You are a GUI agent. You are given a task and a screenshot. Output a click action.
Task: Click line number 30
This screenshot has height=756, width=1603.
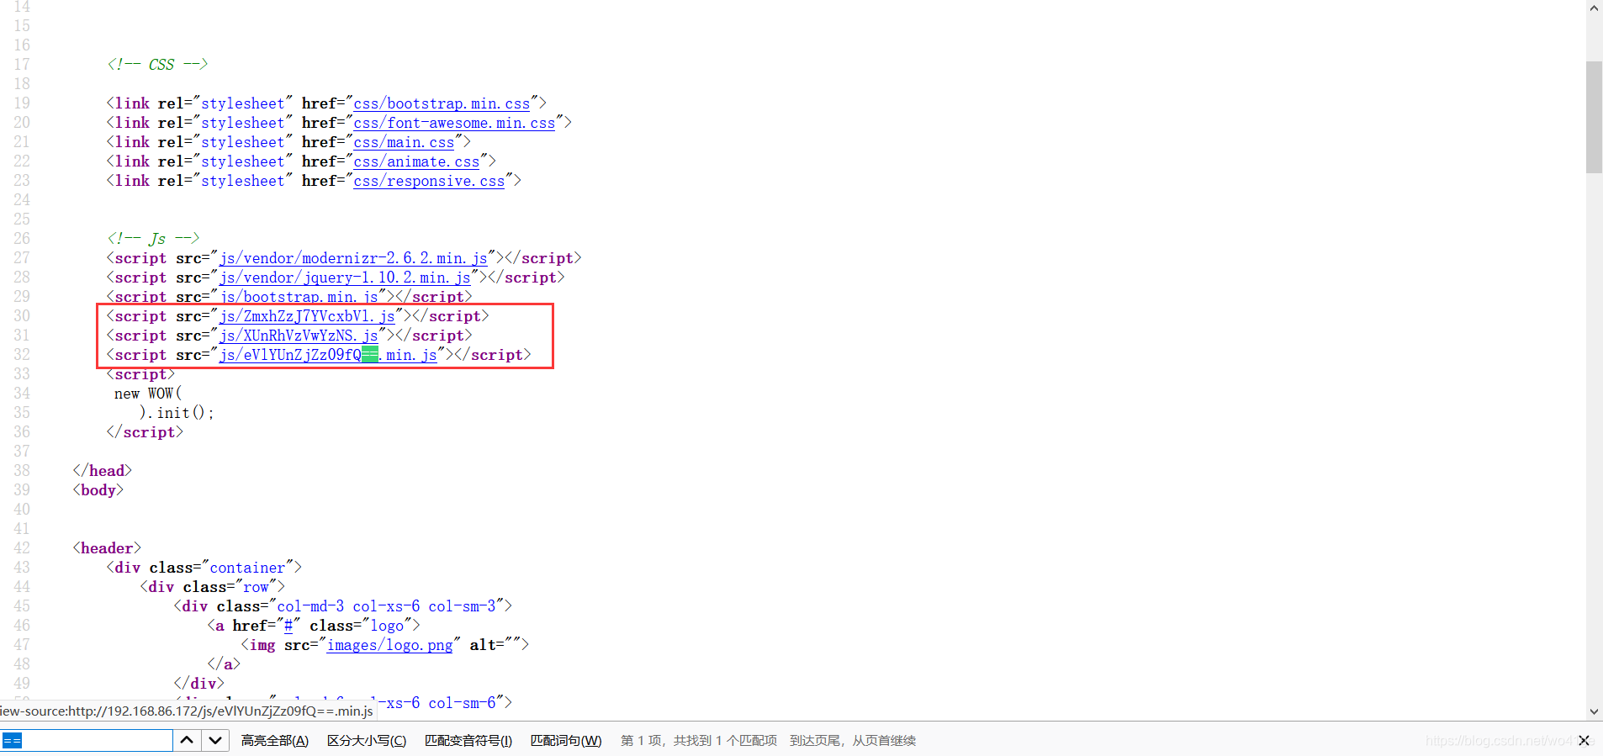(22, 316)
